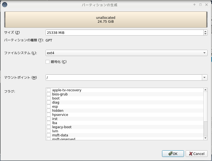The image size is (212, 161).
Task: Check the esp flag checkbox
Action: [49, 107]
